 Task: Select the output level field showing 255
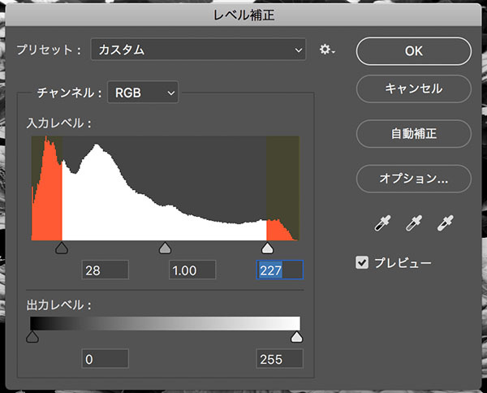click(279, 359)
